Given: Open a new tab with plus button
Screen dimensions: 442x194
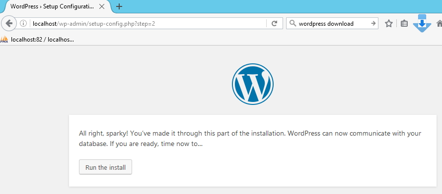Looking at the screenshot, I should pyautogui.click(x=119, y=6).
